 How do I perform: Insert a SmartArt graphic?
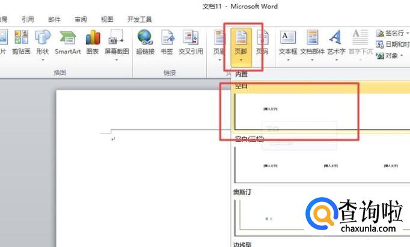point(68,42)
